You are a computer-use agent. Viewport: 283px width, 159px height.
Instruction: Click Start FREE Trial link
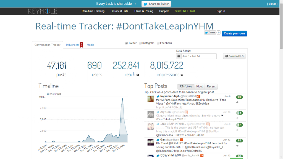185,11
